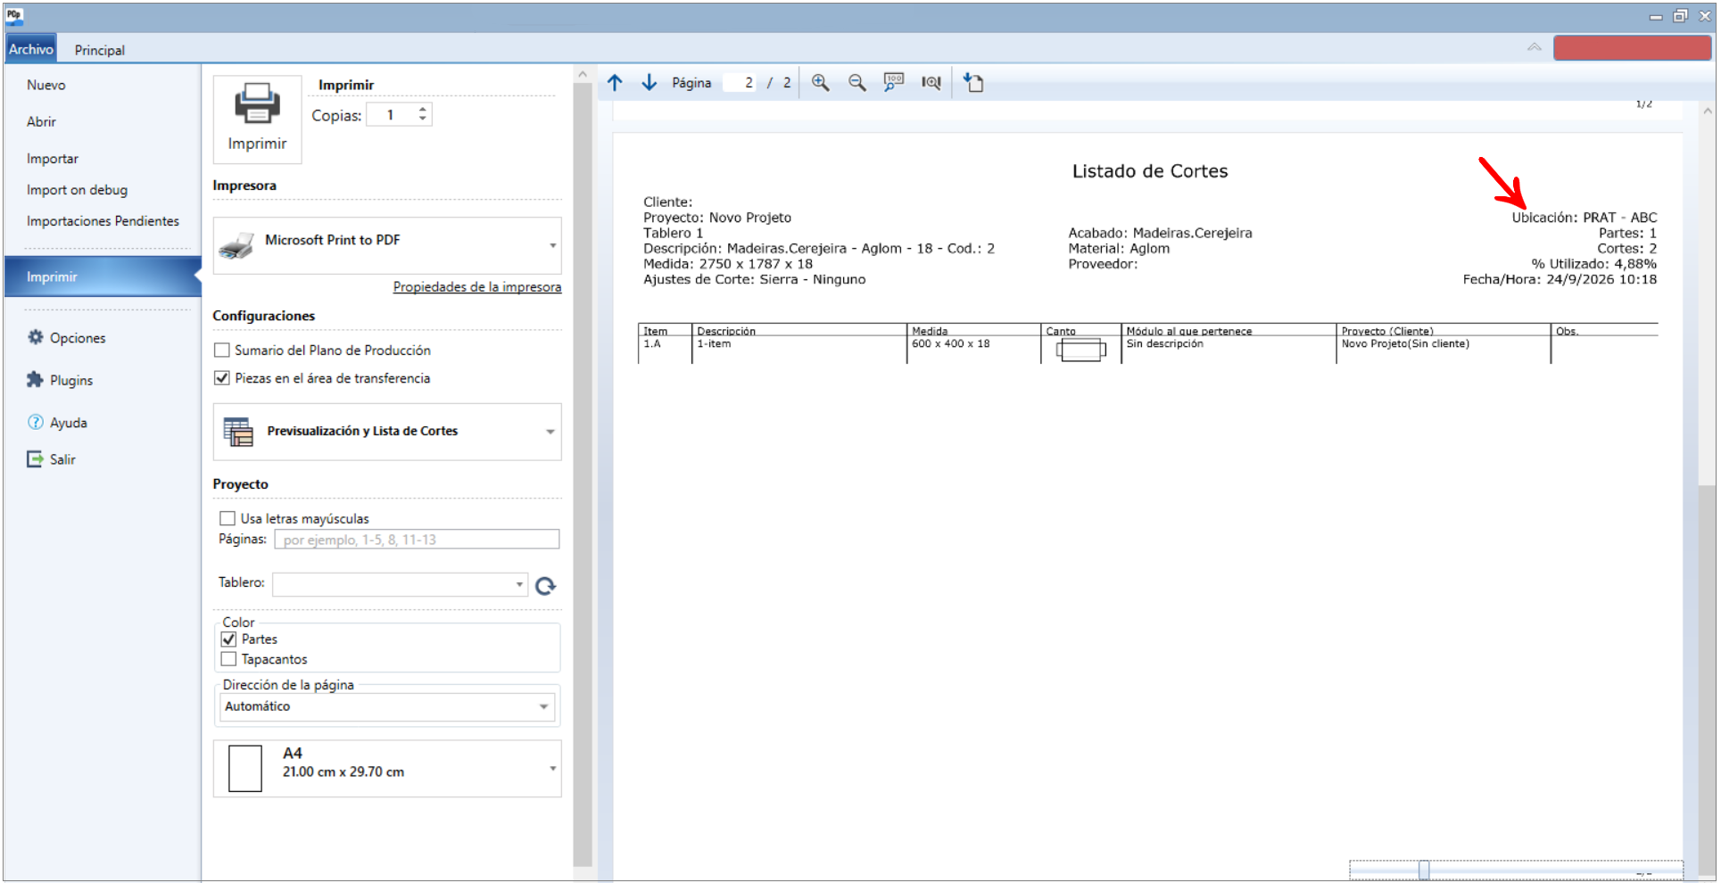1721x883 pixels.
Task: Click the large Imprimir printer button
Action: pos(257,119)
